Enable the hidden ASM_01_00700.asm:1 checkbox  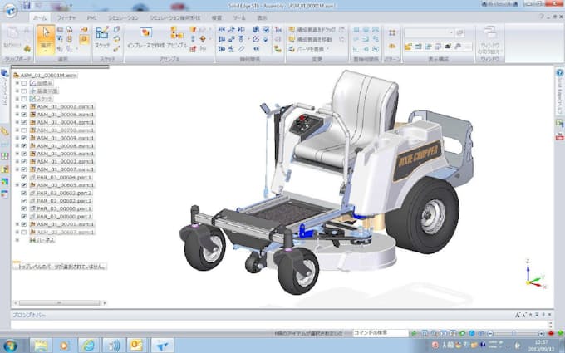[23, 130]
